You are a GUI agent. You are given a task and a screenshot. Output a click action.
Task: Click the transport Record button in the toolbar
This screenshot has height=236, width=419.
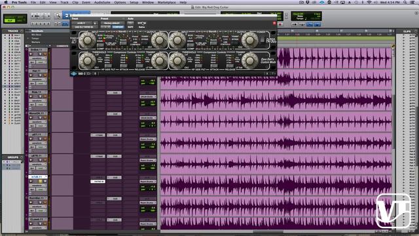(280, 24)
